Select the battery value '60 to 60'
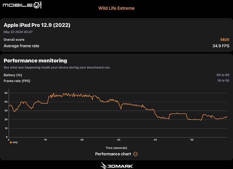Viewport: 233px width, 169px height. coord(223,75)
